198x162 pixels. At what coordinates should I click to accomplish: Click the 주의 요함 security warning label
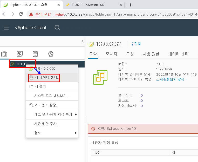coord(43,14)
